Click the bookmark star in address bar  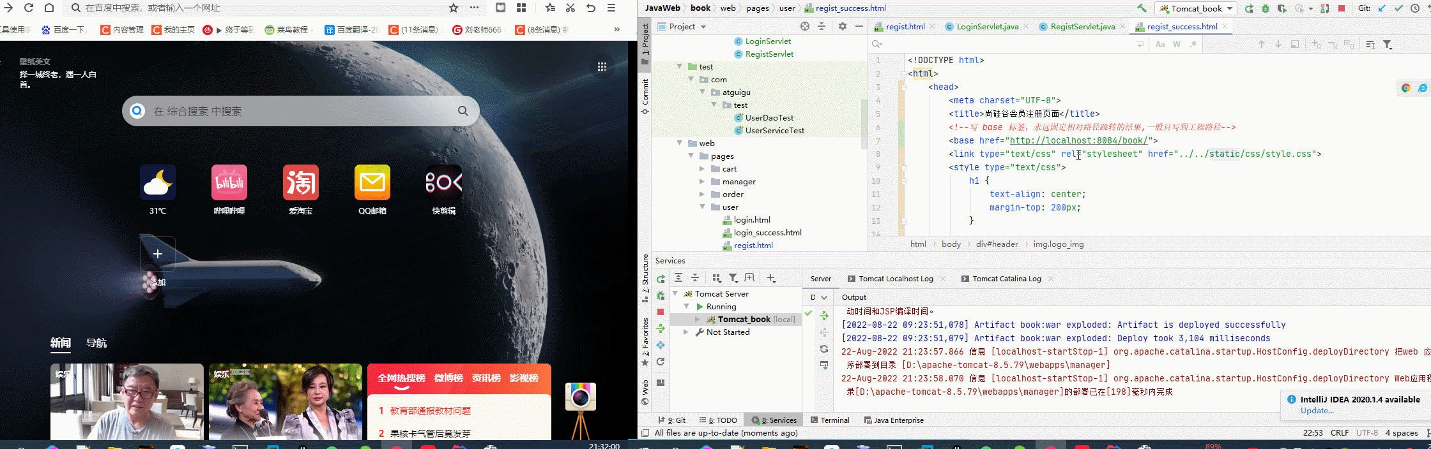click(454, 8)
